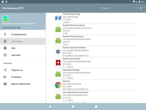This screenshot has width=146, height=110.
Task: Select the Android Shared Library title
Action: coord(73,36)
